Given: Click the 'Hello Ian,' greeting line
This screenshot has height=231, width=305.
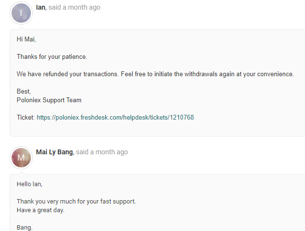Looking at the screenshot, I should 29,184.
